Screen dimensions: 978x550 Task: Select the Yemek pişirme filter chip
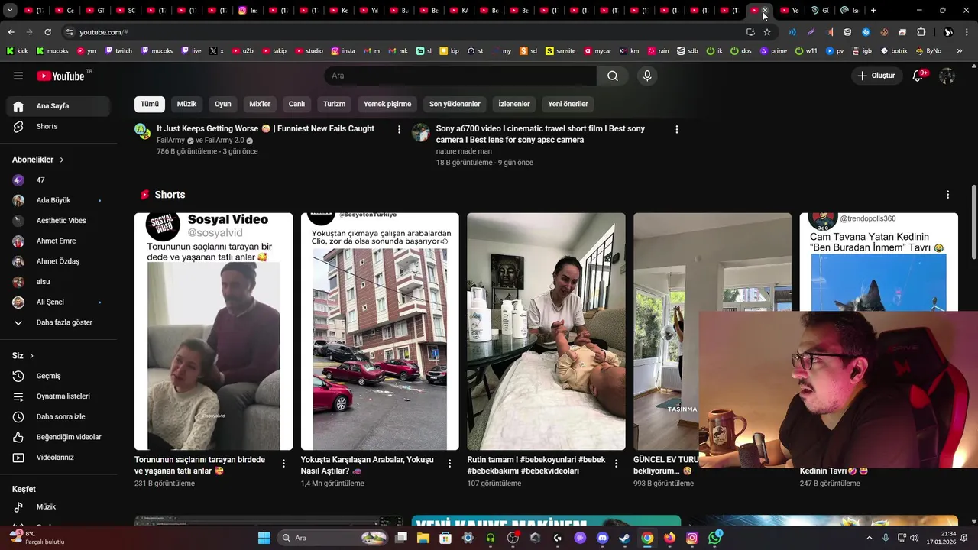(x=387, y=104)
